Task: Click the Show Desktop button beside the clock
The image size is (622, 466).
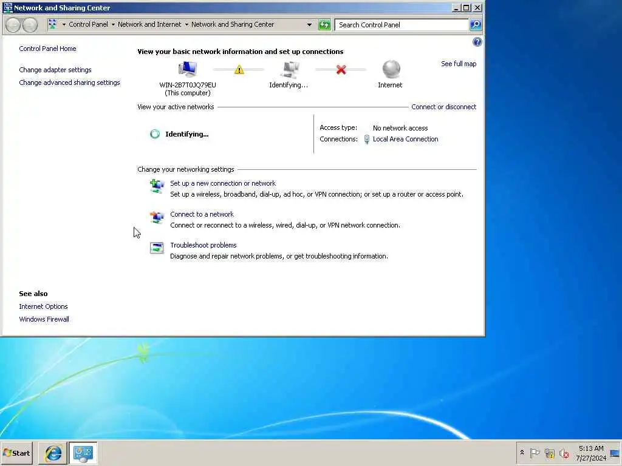Action: pos(615,453)
